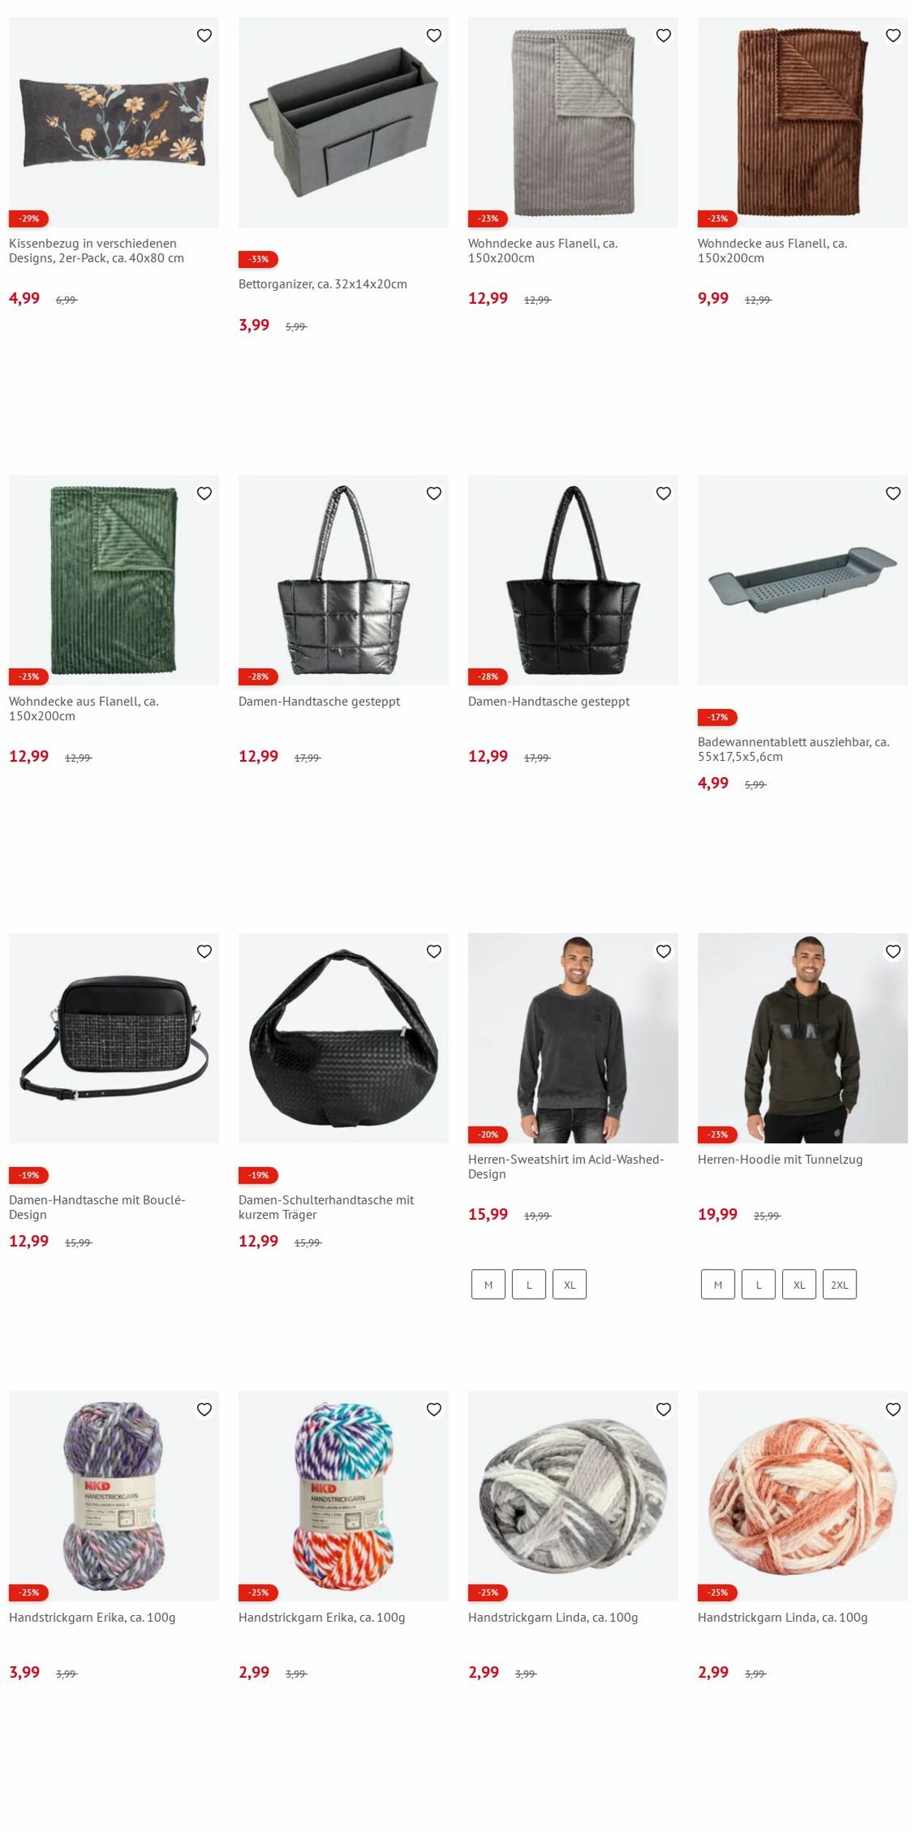Pick size 2XL for Herren-Hoodie

click(x=840, y=1284)
